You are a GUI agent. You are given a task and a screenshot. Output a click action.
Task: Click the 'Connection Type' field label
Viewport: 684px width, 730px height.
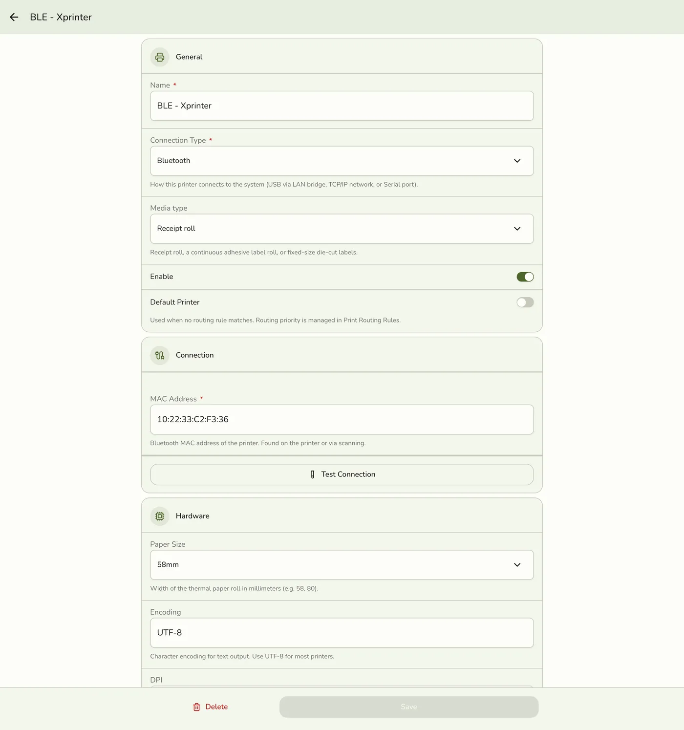178,140
